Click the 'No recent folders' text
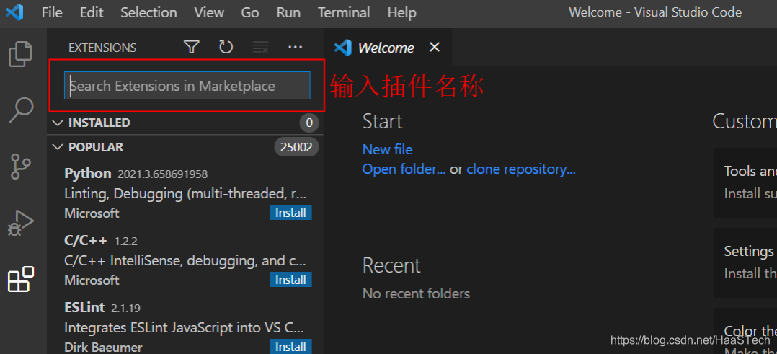 (x=417, y=293)
